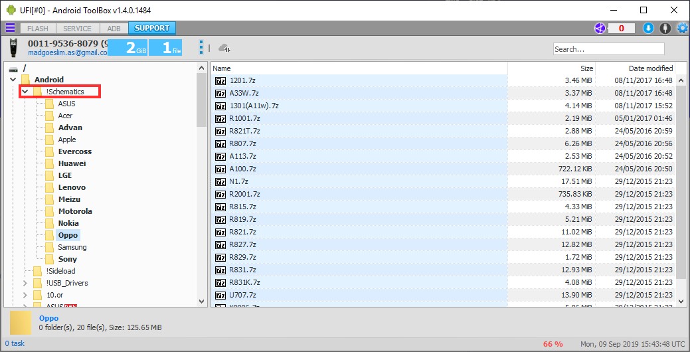Click the 7z icon of A33W.7z
Image resolution: width=690 pixels, height=352 pixels.
(x=220, y=93)
